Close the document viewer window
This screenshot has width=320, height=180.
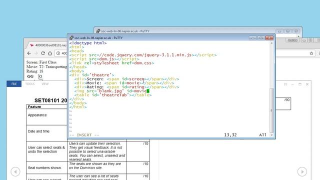307,84
